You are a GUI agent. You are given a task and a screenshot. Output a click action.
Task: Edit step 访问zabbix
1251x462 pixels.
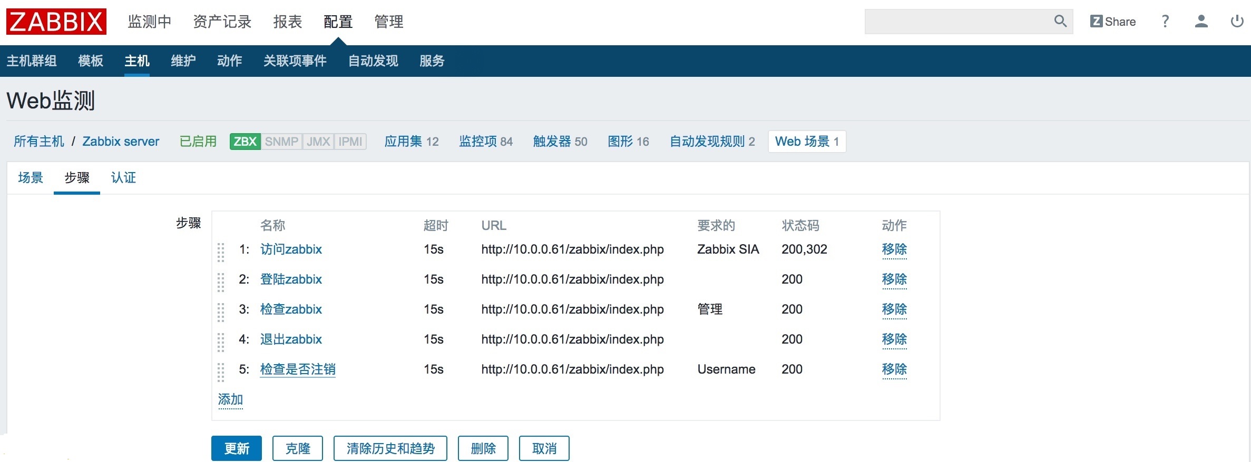pyautogui.click(x=291, y=249)
